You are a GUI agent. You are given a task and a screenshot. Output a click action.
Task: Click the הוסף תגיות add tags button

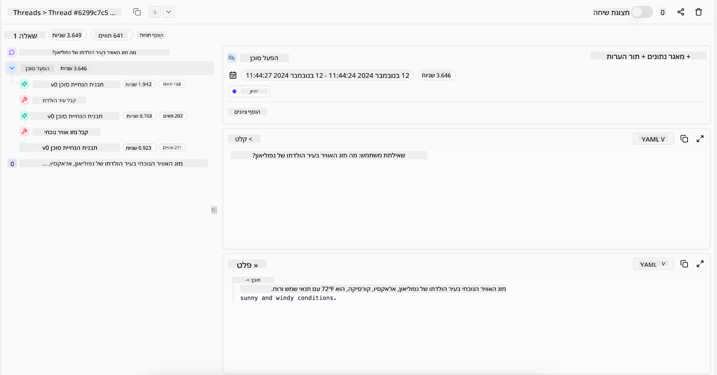152,35
